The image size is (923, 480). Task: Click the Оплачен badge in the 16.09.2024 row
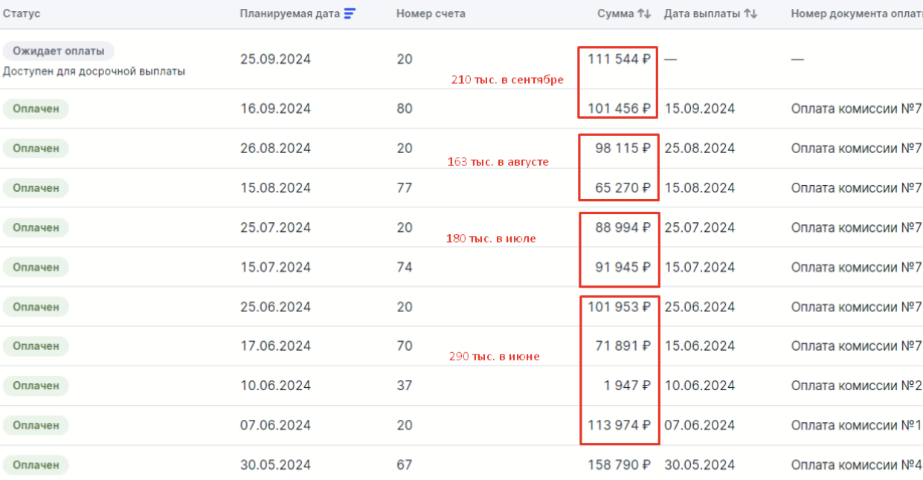click(x=36, y=108)
